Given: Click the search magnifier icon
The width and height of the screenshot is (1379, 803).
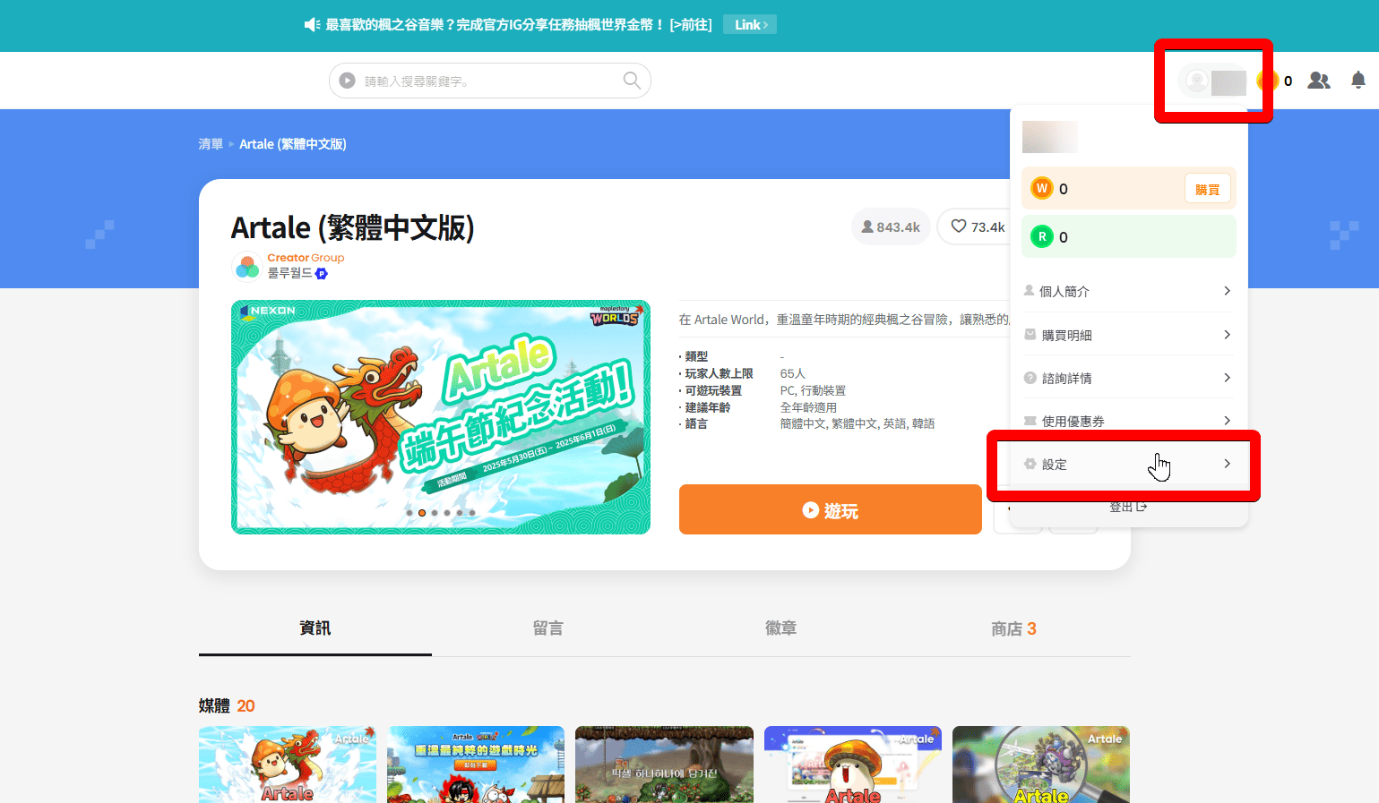Looking at the screenshot, I should tap(632, 81).
